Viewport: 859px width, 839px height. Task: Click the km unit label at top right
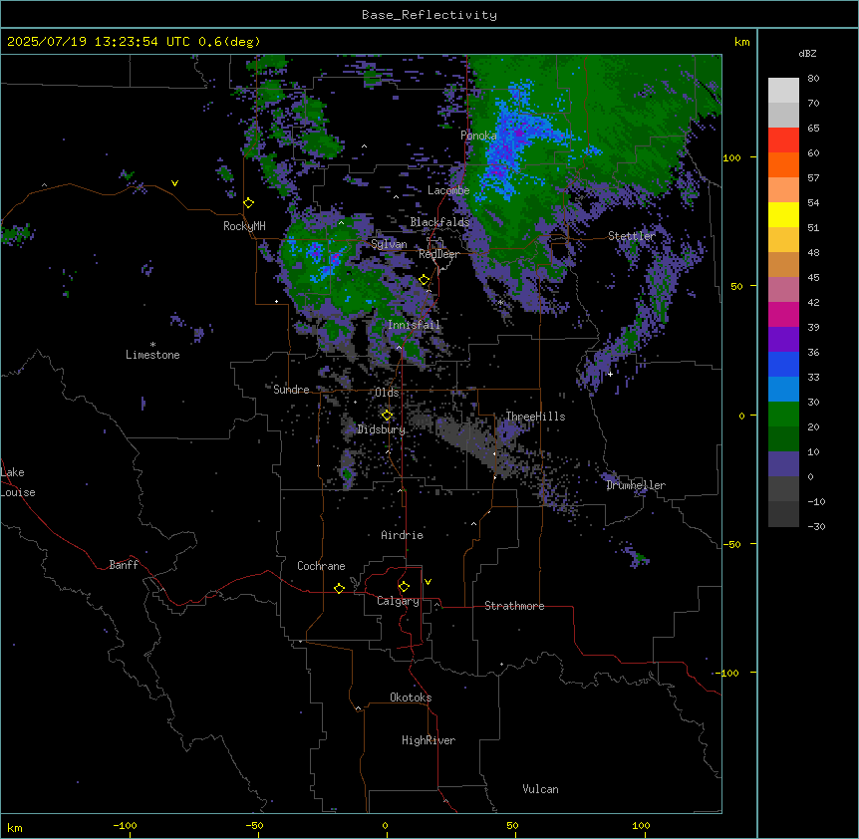[x=741, y=42]
